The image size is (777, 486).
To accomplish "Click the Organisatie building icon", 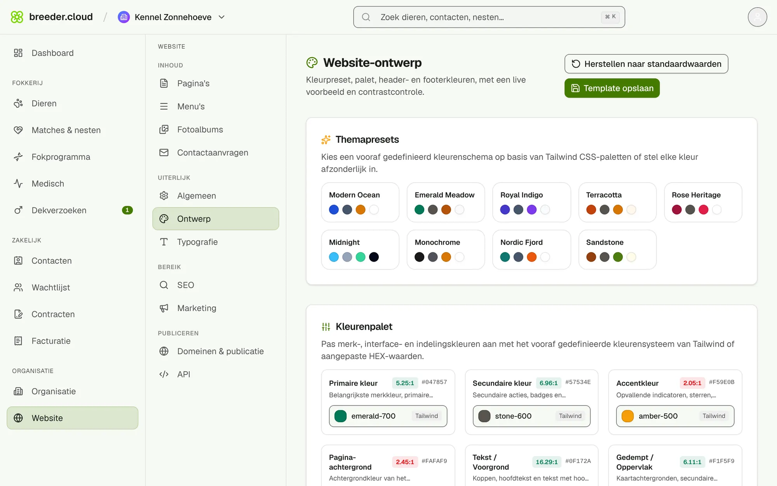I will point(18,391).
